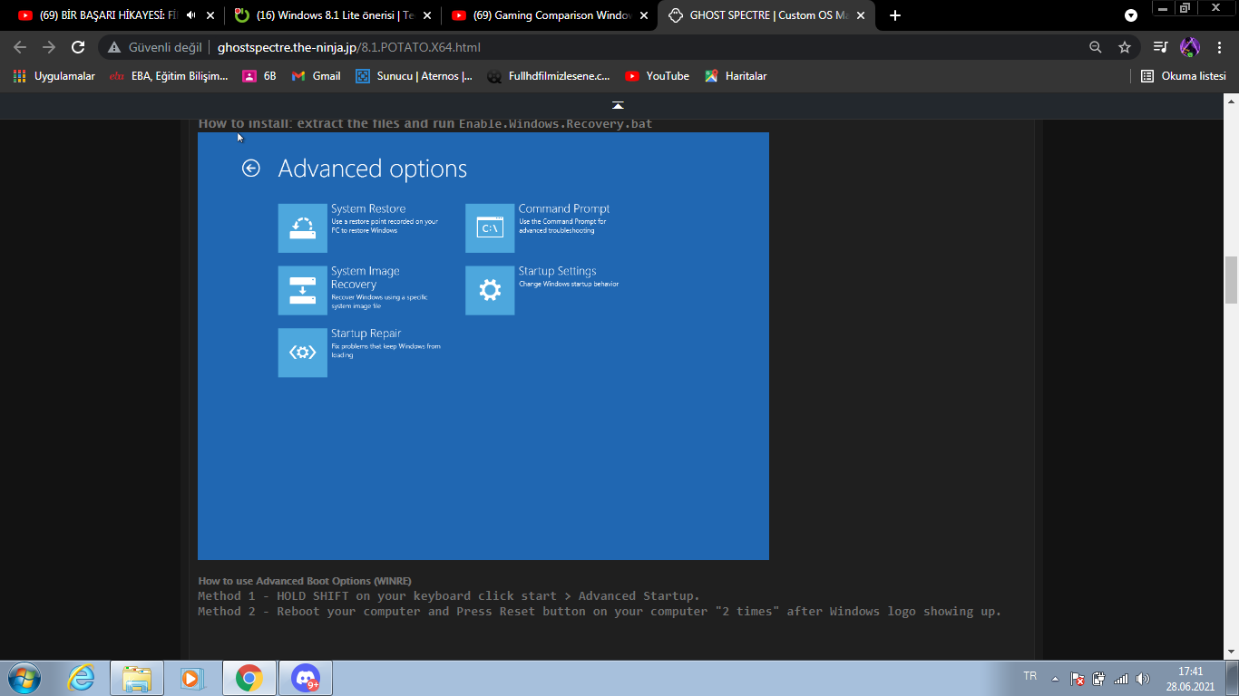Click the Advanced options back arrow icon
Image resolution: width=1239 pixels, height=696 pixels.
tap(251, 168)
